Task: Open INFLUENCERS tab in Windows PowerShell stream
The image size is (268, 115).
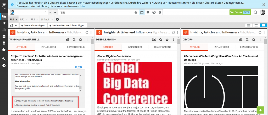Action: [48, 47]
